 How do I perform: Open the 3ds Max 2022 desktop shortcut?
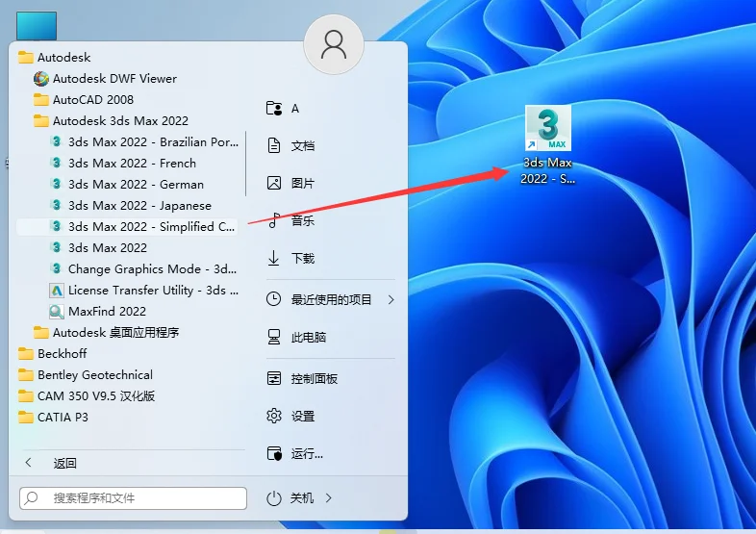547,144
